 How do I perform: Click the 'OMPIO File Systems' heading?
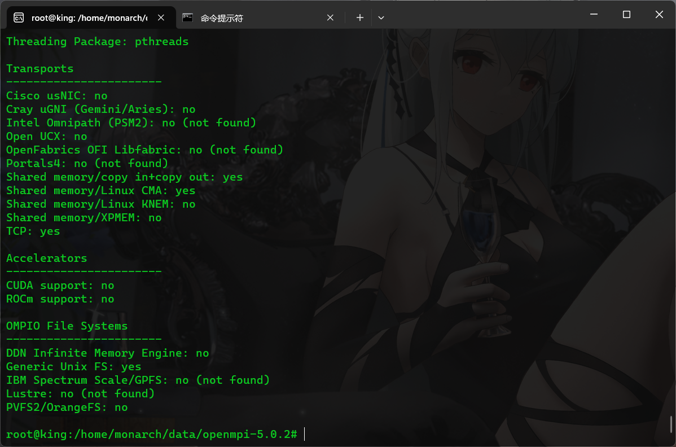(x=67, y=326)
